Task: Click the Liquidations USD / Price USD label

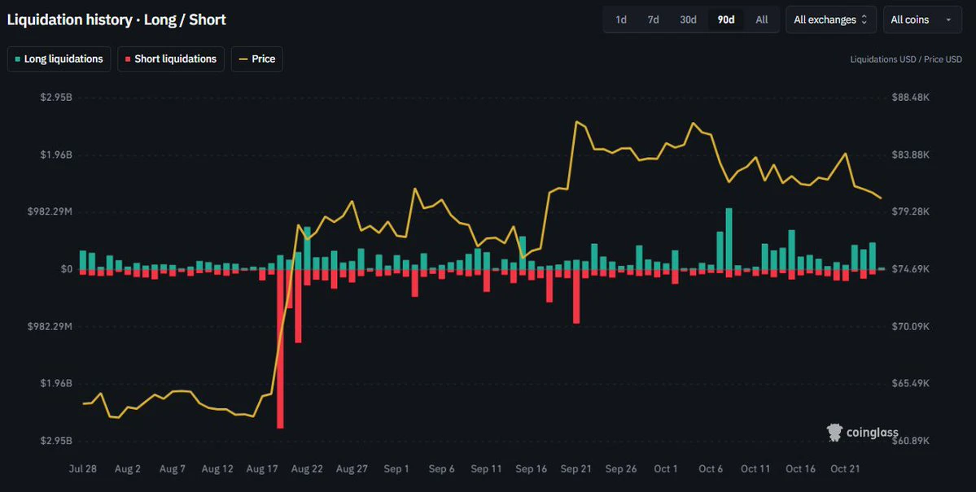Action: pos(906,59)
